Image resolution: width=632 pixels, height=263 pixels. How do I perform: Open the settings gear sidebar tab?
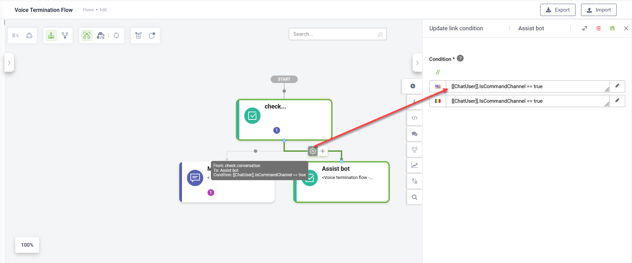(413, 86)
